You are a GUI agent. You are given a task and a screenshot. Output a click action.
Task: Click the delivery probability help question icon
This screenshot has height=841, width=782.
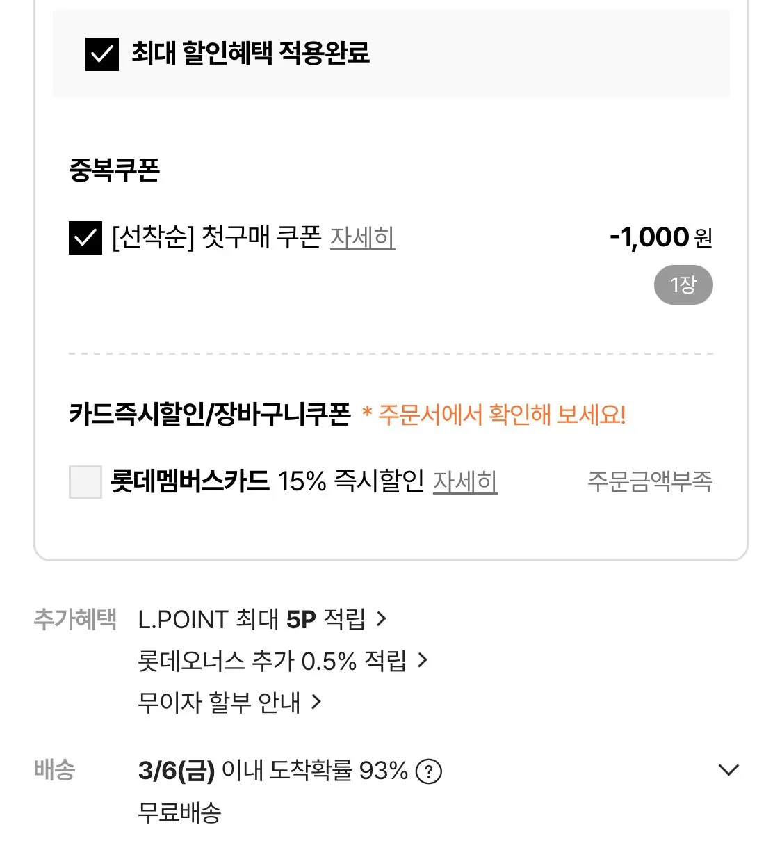point(428,771)
